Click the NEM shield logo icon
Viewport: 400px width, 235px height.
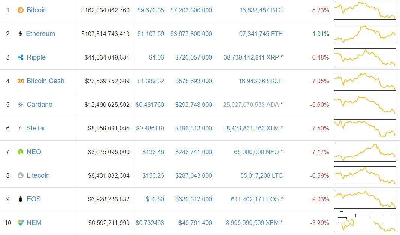pos(21,223)
